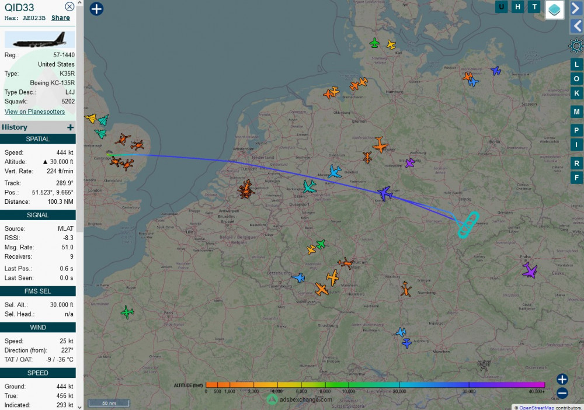Click the Share link under QID33
The image size is (584, 410).
pos(60,18)
